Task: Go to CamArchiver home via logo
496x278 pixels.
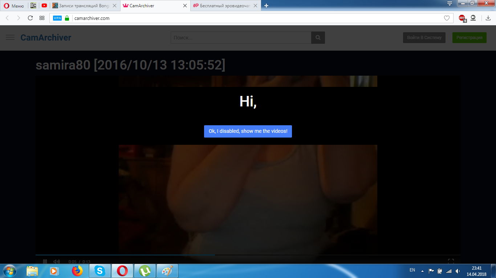Action: pyautogui.click(x=46, y=38)
